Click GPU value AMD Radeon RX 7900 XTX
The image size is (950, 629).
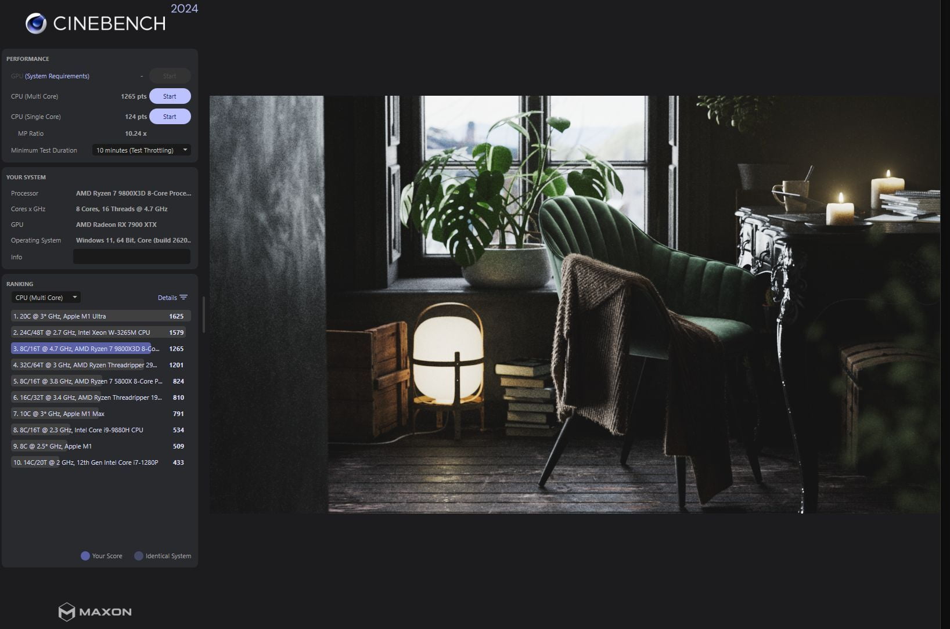tap(116, 225)
